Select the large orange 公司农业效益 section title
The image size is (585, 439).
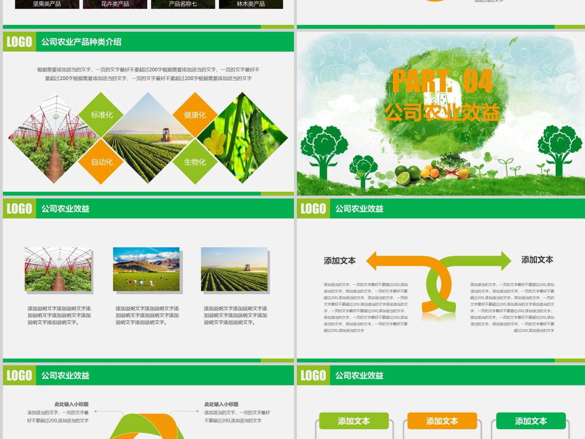[x=442, y=112]
